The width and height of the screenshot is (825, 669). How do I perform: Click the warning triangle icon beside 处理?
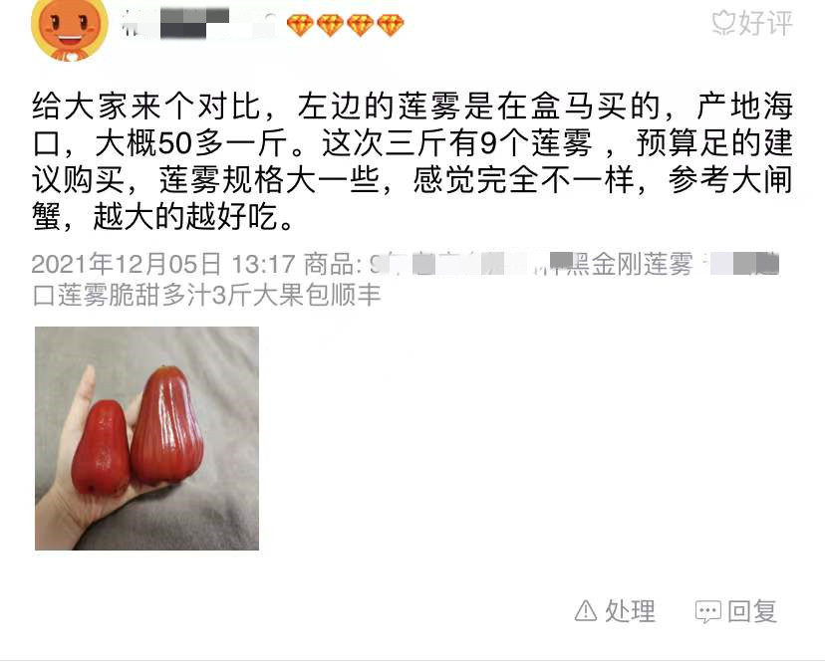586,610
